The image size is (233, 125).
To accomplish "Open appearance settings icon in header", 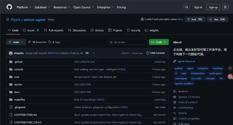I will pos(225,7).
